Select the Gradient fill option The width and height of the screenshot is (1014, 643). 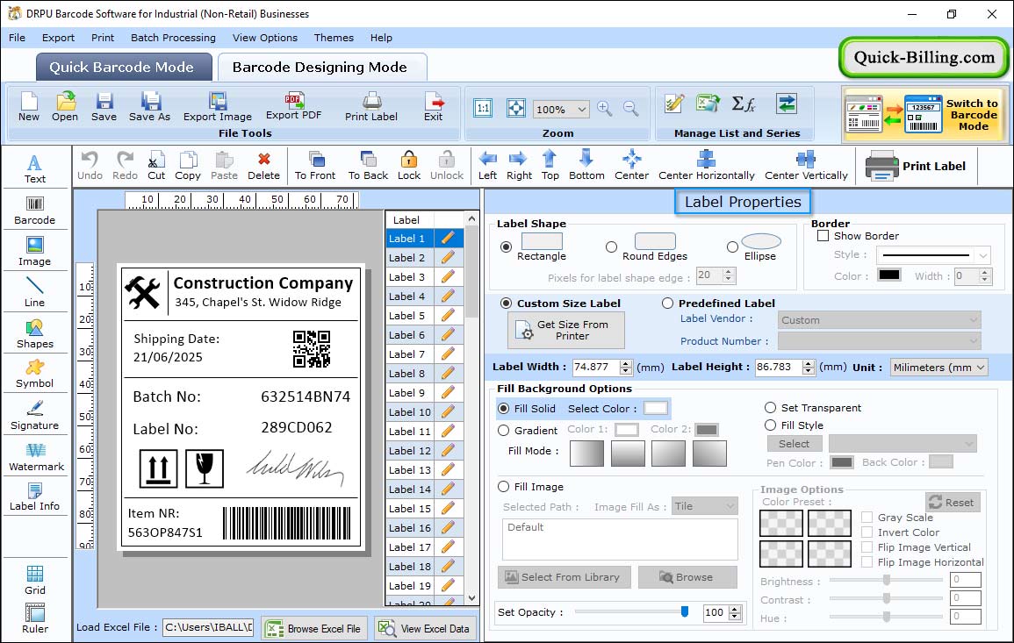[x=504, y=431]
